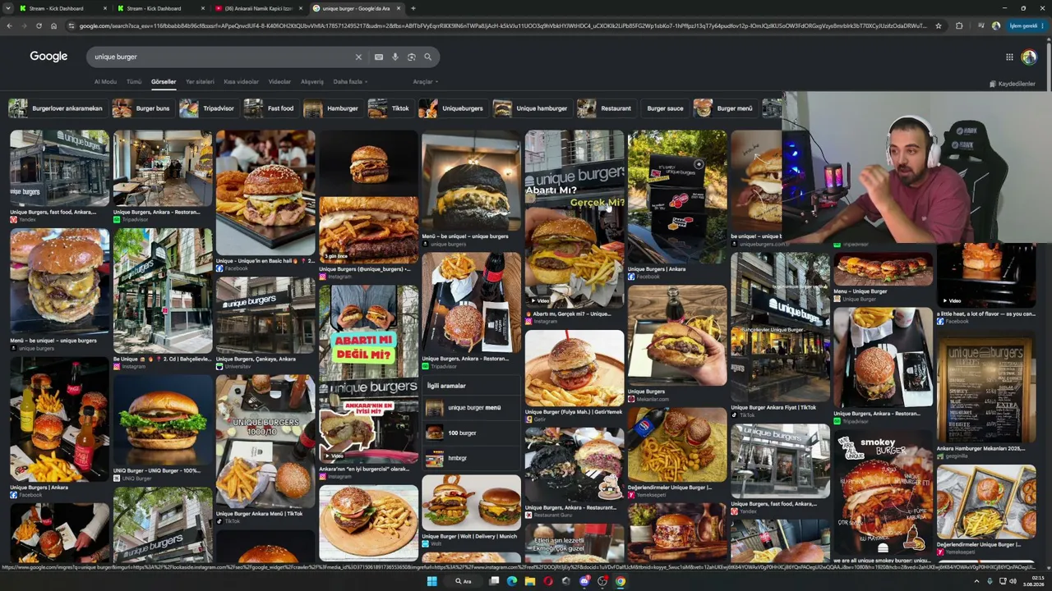The image size is (1052, 591).
Task: Open the 'Ankara Hamburger Mekanları 2025' image
Action: (986, 390)
